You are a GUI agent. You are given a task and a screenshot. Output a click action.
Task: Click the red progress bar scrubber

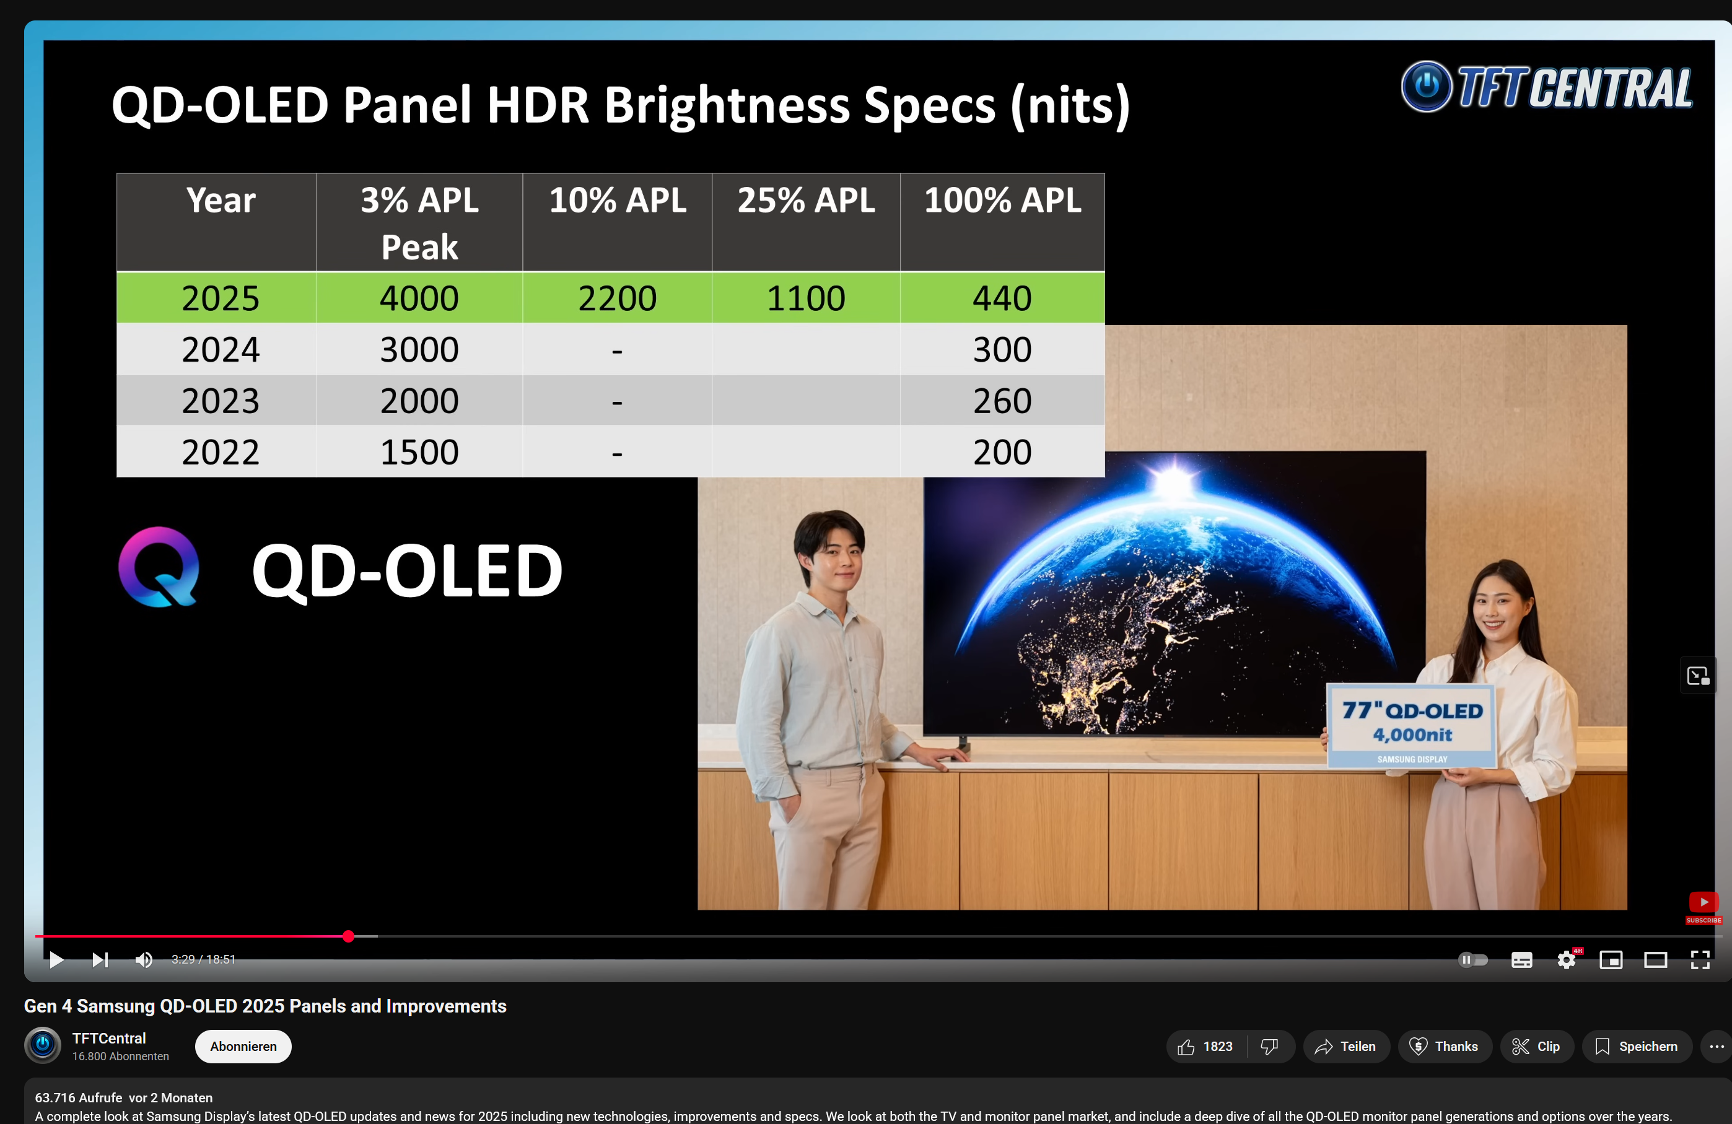pos(349,936)
